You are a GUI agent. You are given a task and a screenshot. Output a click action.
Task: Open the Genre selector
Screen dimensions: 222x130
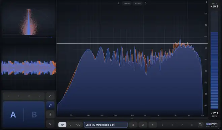pos(126,3)
